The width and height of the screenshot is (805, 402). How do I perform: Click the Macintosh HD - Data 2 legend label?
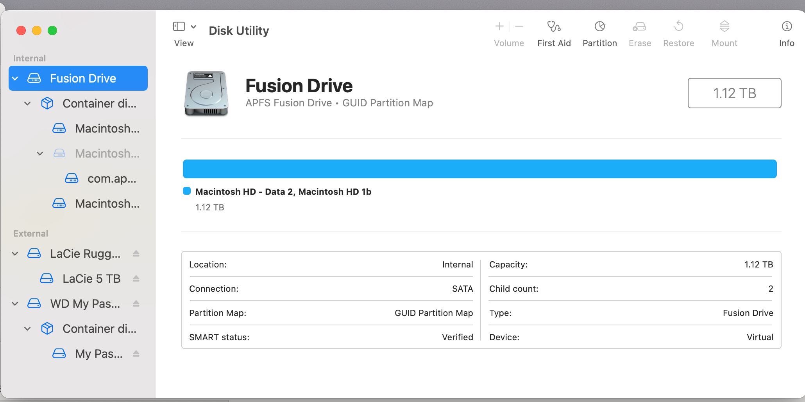(x=283, y=192)
